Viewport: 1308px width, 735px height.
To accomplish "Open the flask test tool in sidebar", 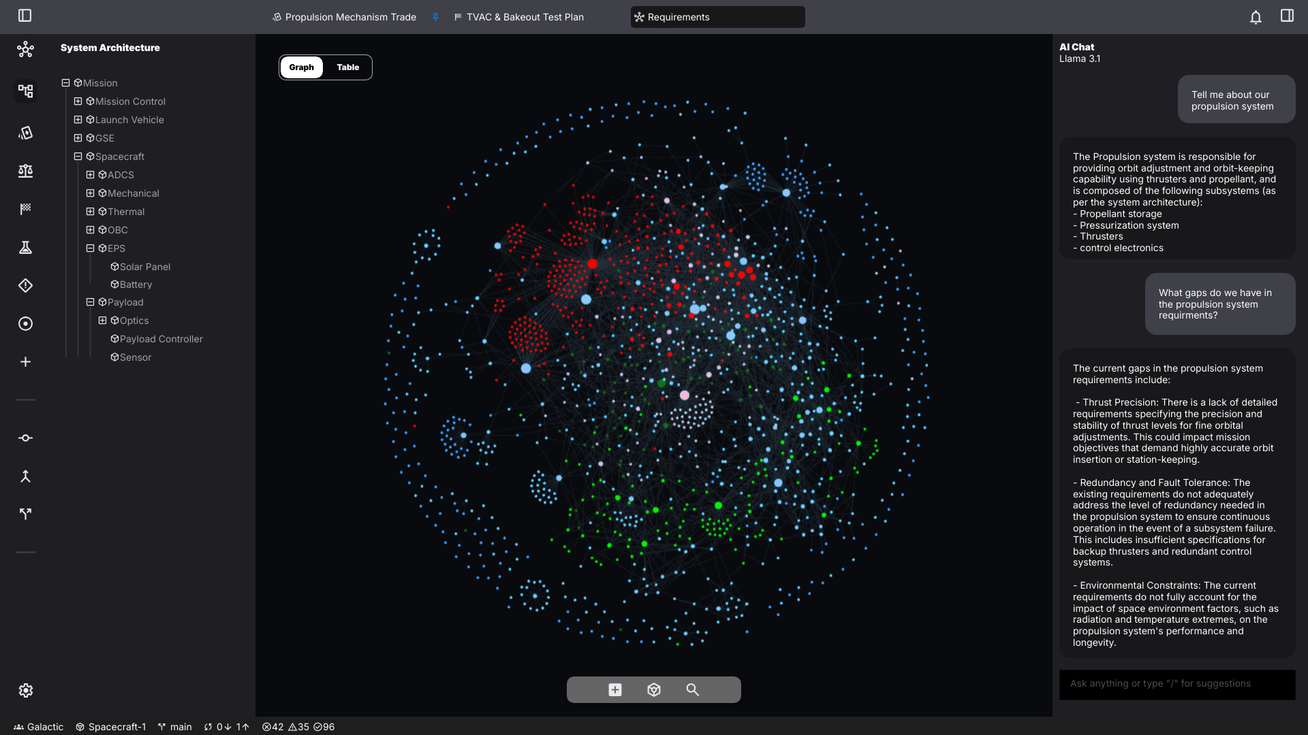I will [25, 247].
